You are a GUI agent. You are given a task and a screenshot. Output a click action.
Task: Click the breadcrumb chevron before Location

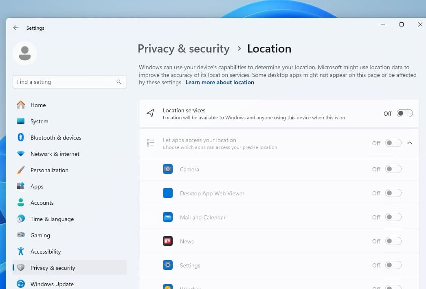(239, 49)
